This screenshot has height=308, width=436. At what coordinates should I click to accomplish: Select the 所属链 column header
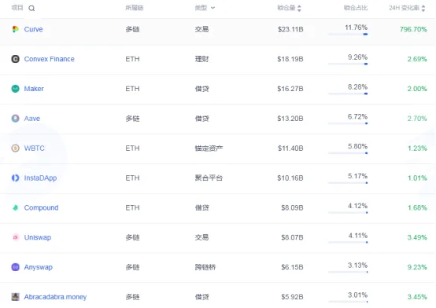[x=135, y=8]
